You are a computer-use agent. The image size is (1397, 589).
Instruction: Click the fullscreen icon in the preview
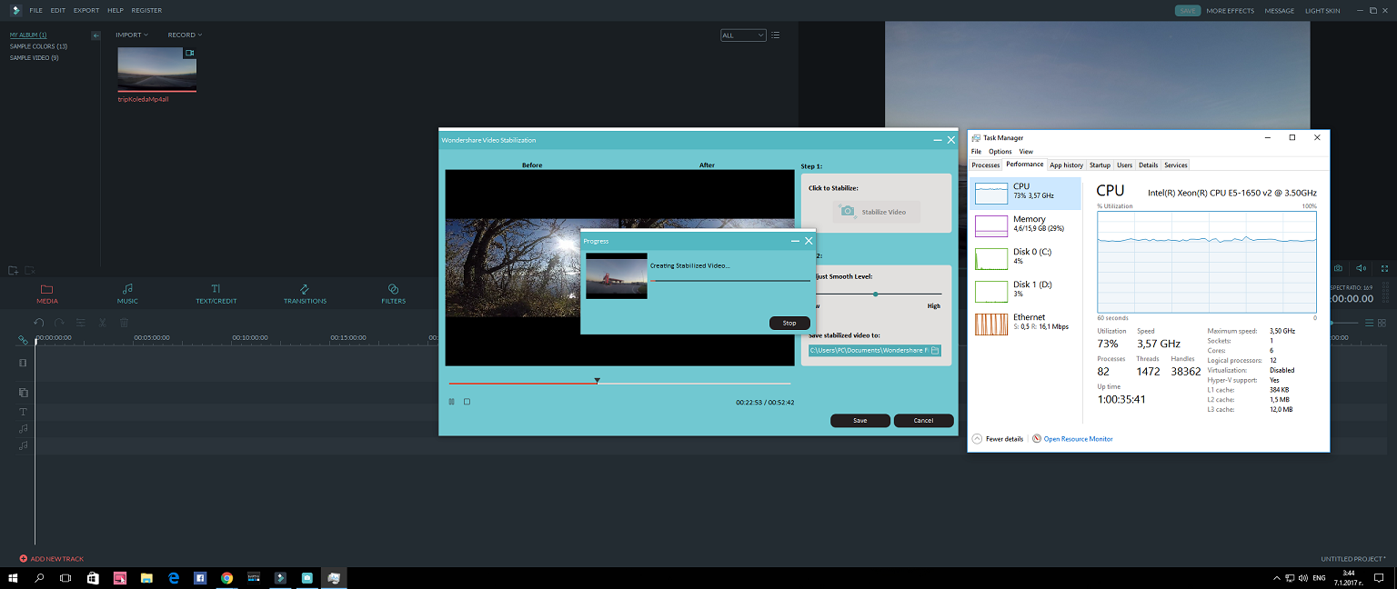tap(1384, 269)
